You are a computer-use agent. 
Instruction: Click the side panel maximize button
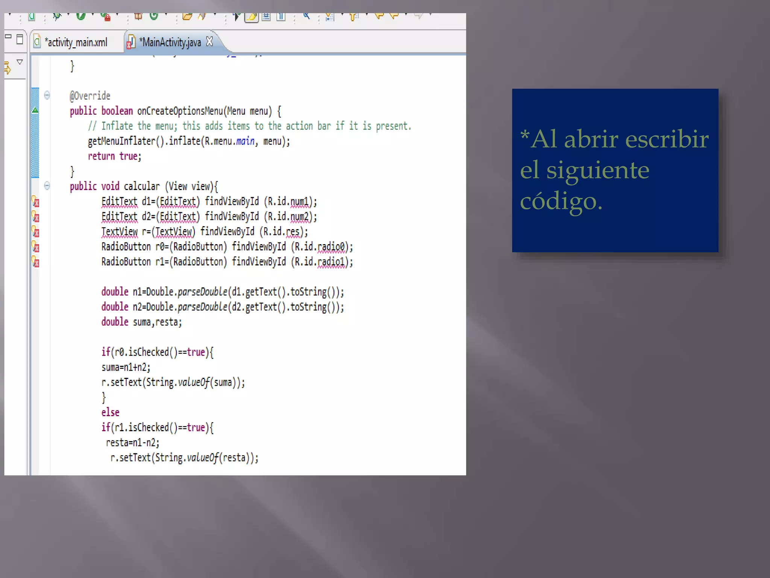click(20, 39)
